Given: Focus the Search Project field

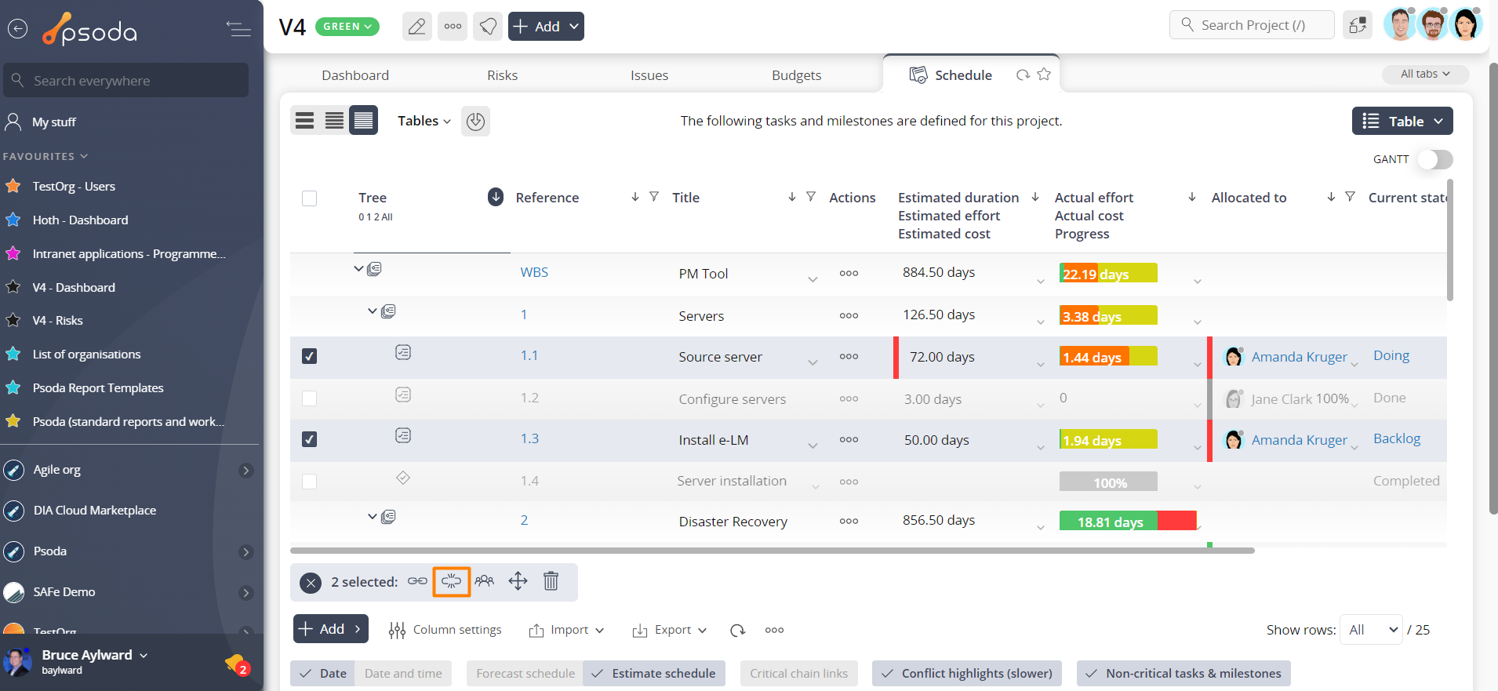Looking at the screenshot, I should 1252,25.
